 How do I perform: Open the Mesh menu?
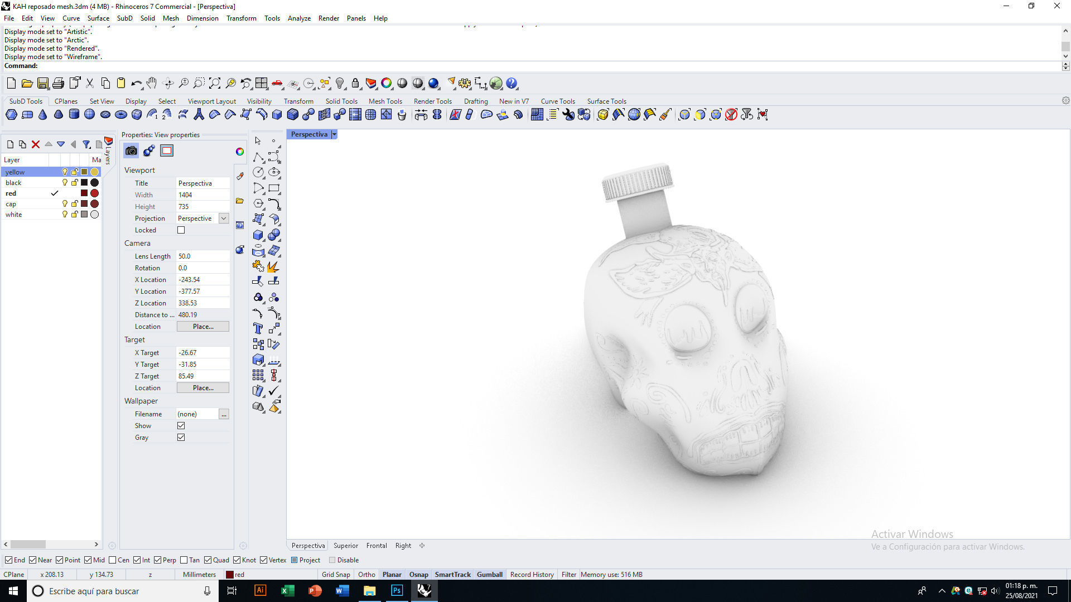click(171, 18)
